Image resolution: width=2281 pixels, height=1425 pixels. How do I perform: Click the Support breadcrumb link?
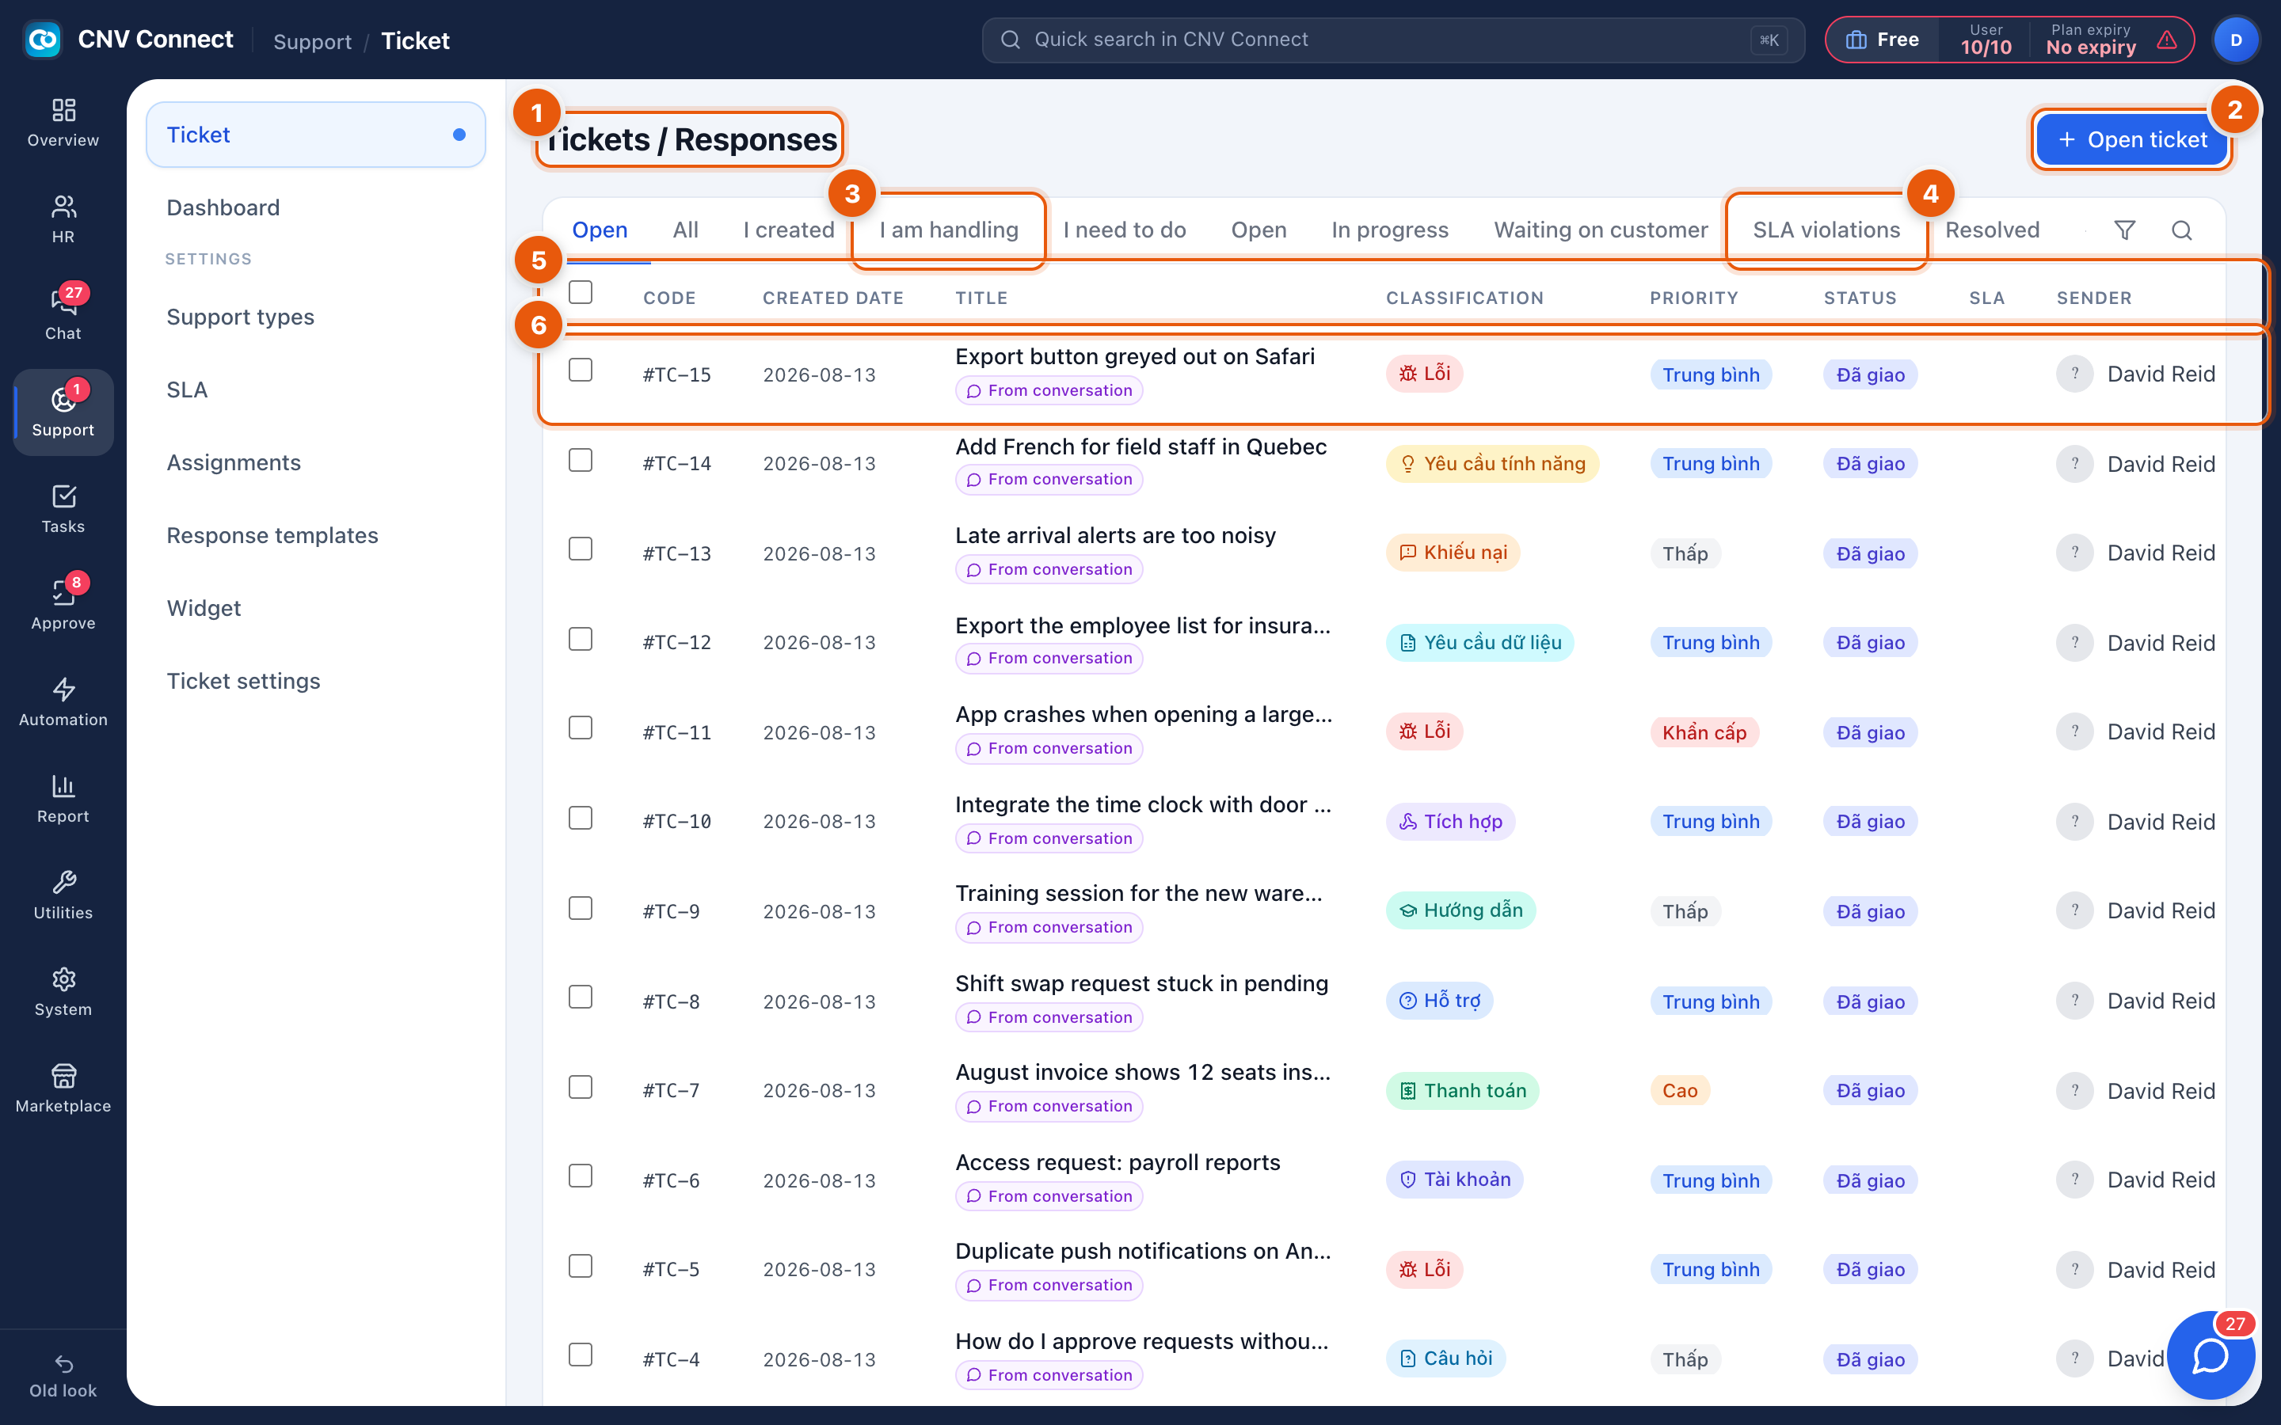(312, 41)
